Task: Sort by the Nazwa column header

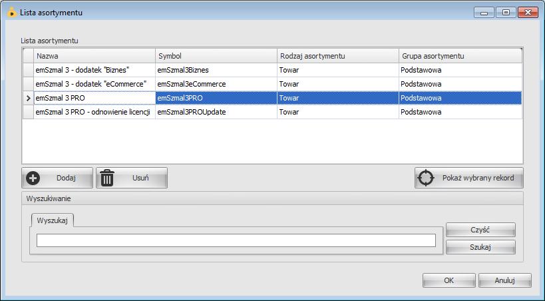Action: 94,56
